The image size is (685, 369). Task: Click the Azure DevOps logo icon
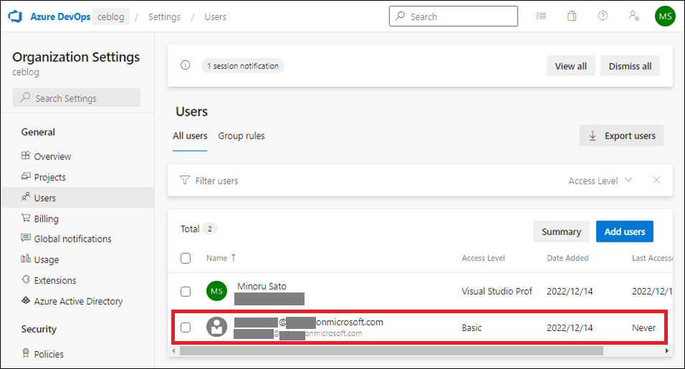[15, 16]
